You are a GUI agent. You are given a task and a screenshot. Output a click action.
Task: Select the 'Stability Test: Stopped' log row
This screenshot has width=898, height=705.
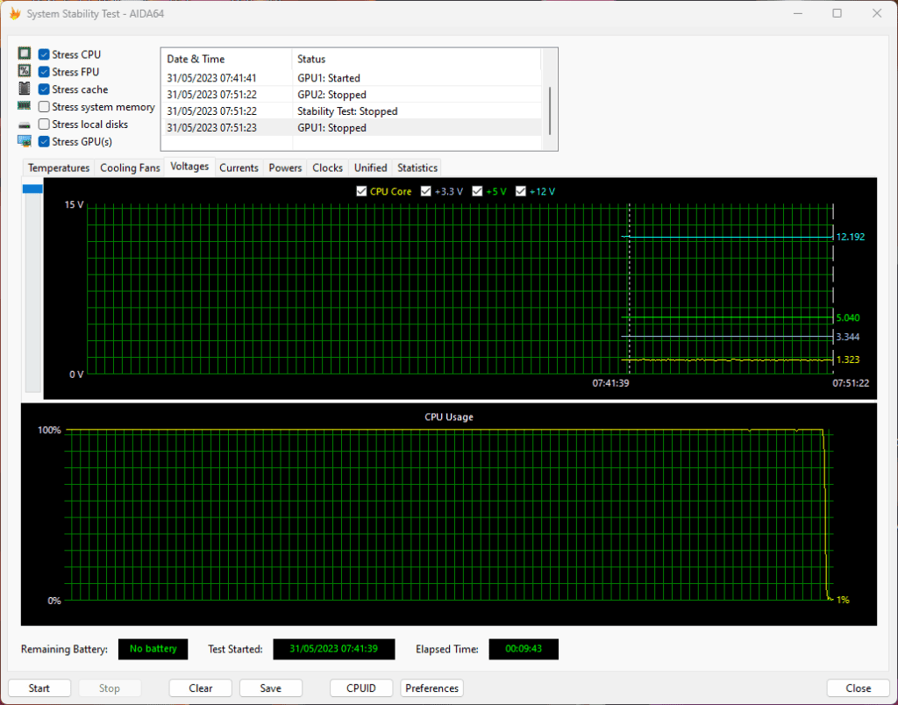coord(352,111)
